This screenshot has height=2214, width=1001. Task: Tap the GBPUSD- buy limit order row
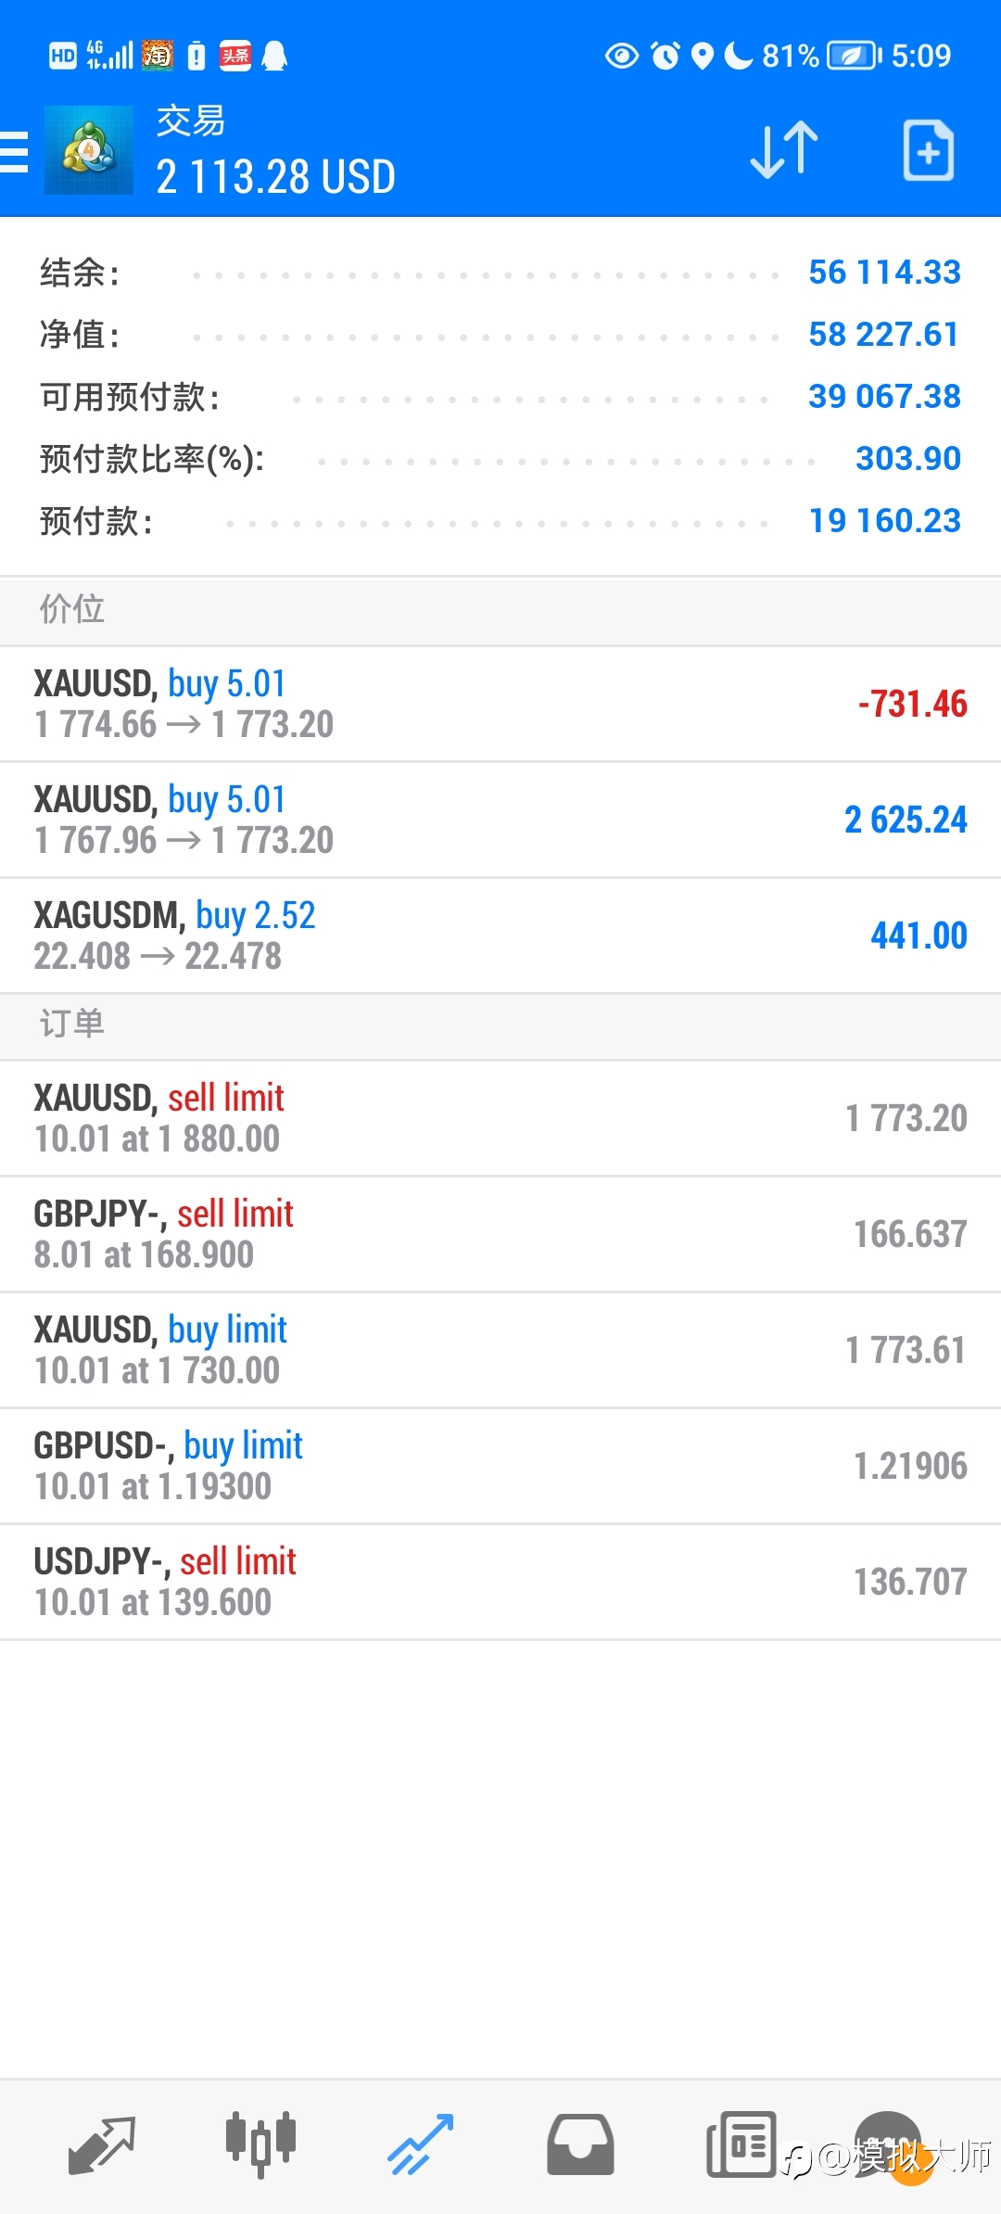500,1467
